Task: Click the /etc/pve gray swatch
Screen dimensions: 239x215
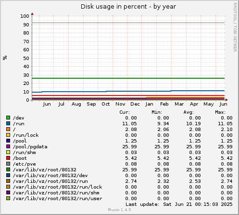Action: pos(8,164)
